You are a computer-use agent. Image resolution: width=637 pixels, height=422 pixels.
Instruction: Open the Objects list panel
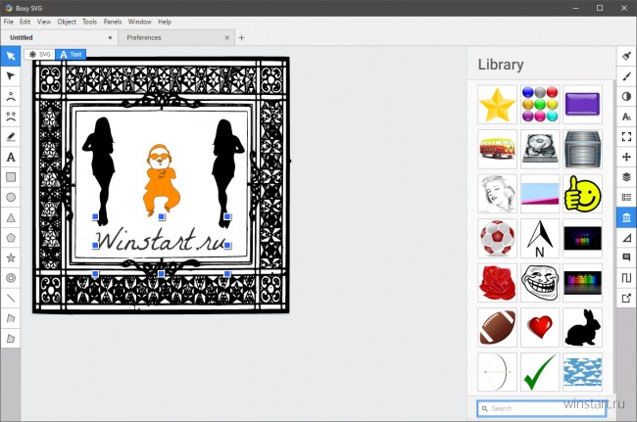coord(626,197)
